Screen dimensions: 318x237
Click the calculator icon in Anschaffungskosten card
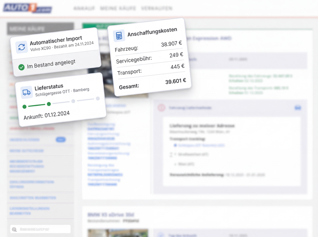click(119, 36)
